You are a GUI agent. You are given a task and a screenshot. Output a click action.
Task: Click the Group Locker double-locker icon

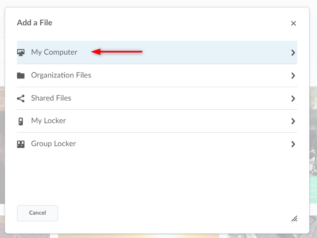click(x=21, y=144)
